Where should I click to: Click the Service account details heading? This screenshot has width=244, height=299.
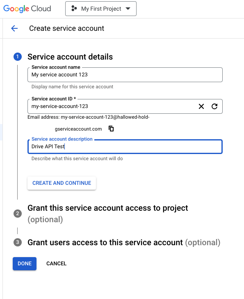pos(70,57)
